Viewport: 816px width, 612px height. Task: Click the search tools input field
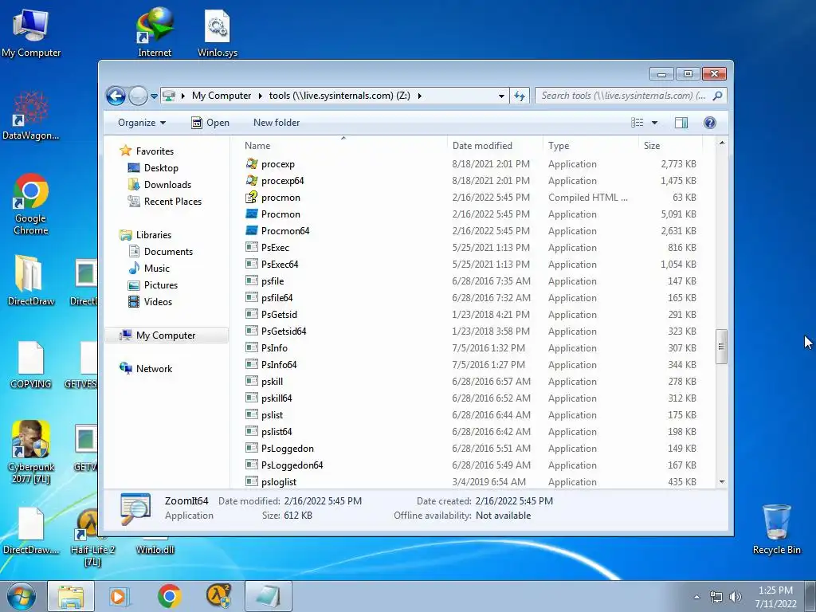(623, 96)
